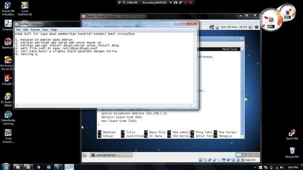This screenshot has width=303, height=170.
Task: Click the Right Ctrl host key indicator
Action: pos(250,160)
